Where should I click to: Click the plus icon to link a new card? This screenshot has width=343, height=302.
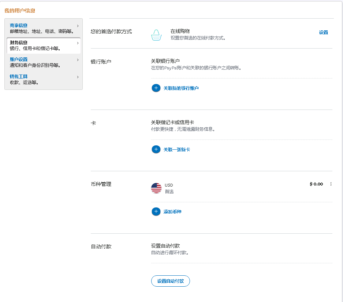pyautogui.click(x=156, y=149)
